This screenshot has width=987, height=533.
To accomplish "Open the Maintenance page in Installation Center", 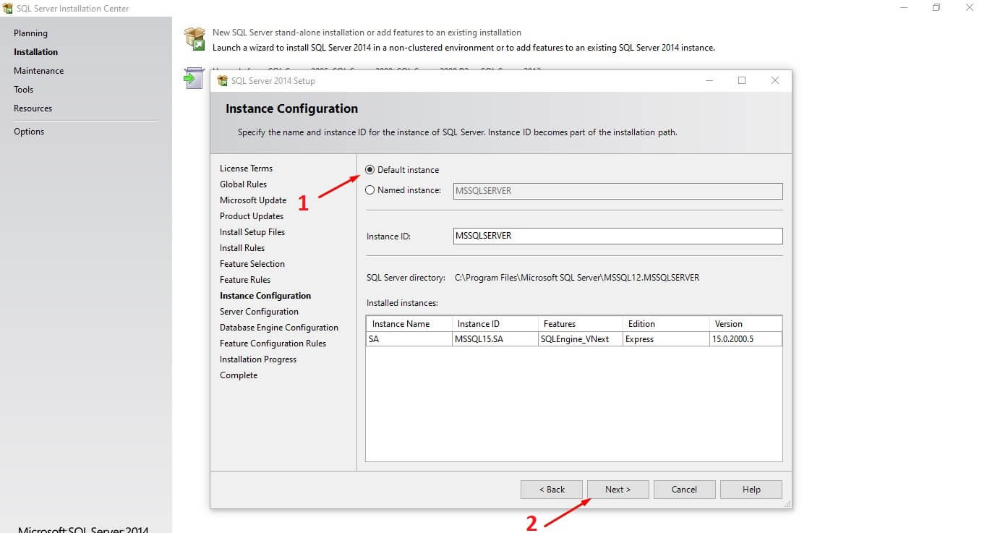I will click(38, 71).
